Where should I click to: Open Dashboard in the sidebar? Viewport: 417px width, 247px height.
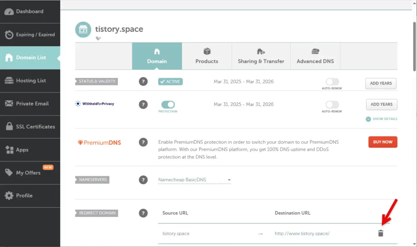pos(30,11)
